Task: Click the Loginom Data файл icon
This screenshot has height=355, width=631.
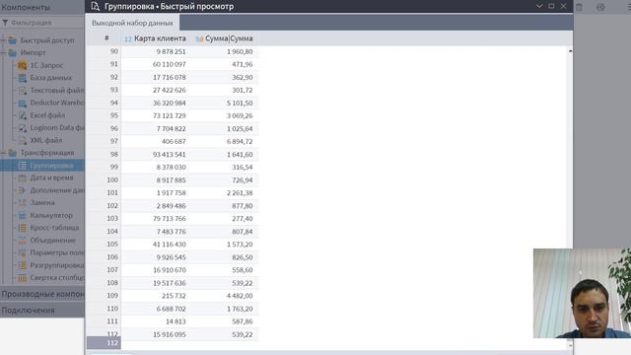Action: pos(23,127)
